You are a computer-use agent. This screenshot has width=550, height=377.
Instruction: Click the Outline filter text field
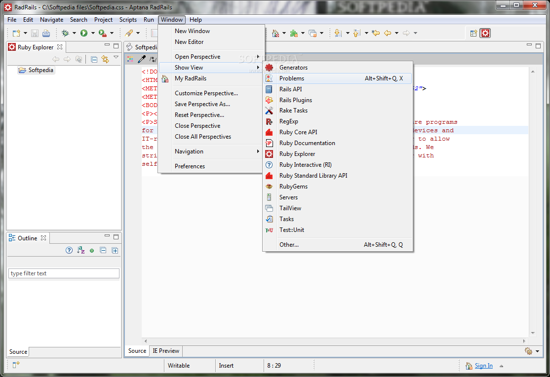click(64, 273)
